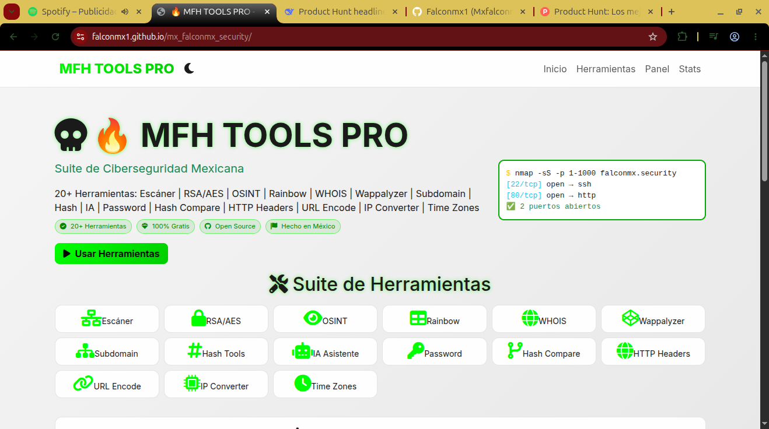Open the tab search dropdown
The image size is (769, 429).
(12, 12)
